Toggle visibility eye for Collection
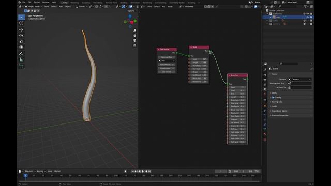 [x=308, y=14]
